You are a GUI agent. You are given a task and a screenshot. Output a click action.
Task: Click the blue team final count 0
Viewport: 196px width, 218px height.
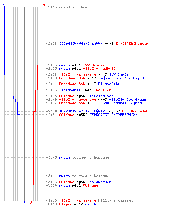pos(24,202)
